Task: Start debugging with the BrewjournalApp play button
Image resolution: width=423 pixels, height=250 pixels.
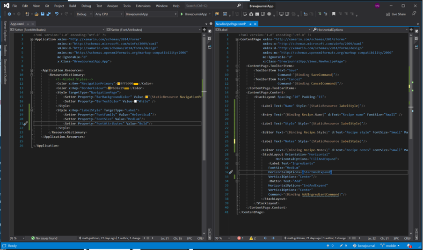Action: click(182, 14)
